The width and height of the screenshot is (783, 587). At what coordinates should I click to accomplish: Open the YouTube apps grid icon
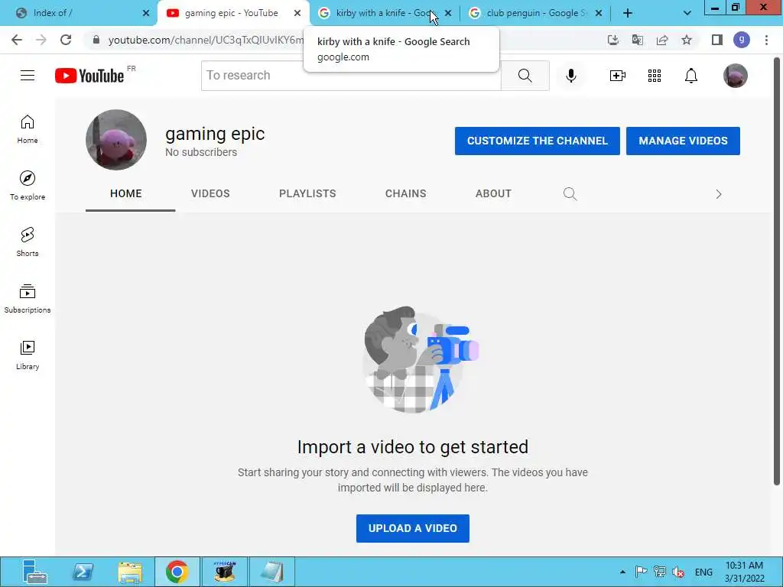[655, 76]
